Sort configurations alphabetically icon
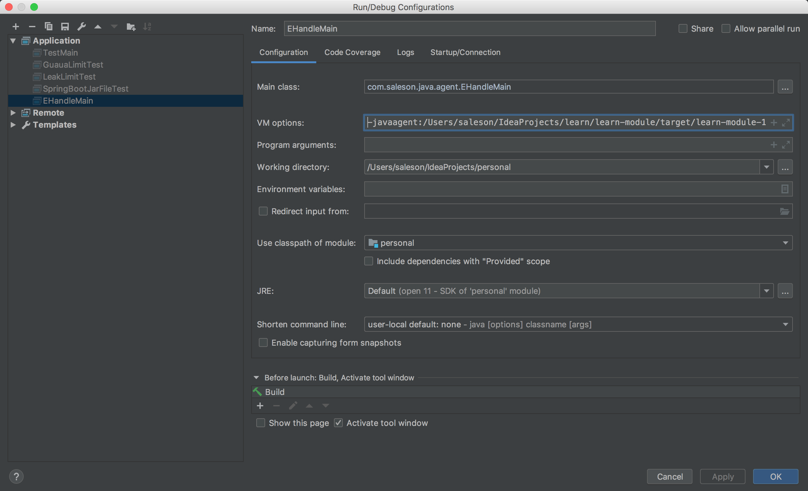 click(x=147, y=27)
